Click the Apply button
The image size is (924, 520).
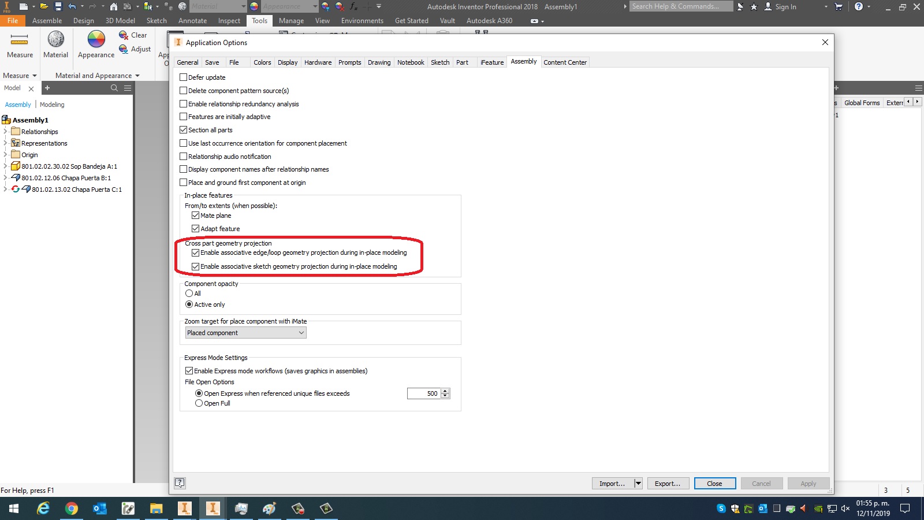coord(808,483)
